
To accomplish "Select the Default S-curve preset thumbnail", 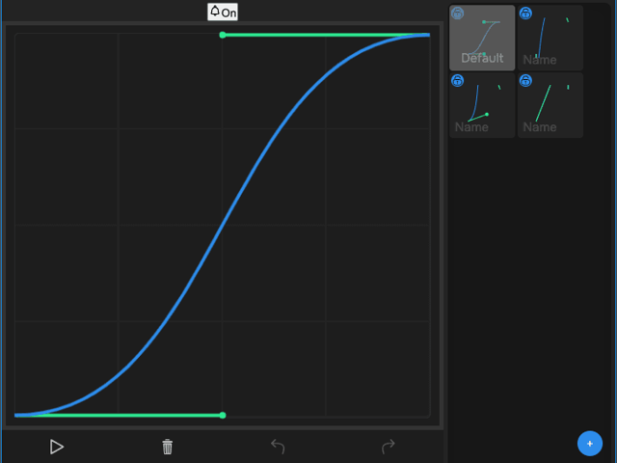I will click(x=482, y=35).
